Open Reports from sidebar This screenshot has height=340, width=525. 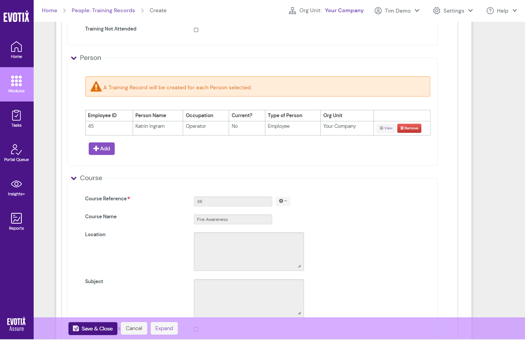(x=16, y=221)
